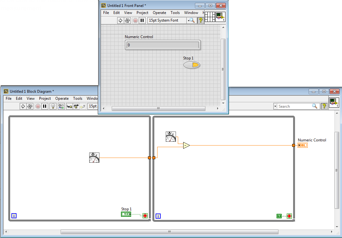Click Pause button in Front Panel toolbar
The image size is (342, 238).
[142, 21]
